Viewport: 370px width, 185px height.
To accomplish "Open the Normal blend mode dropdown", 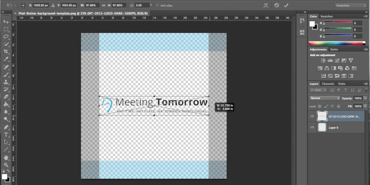I will (324, 98).
